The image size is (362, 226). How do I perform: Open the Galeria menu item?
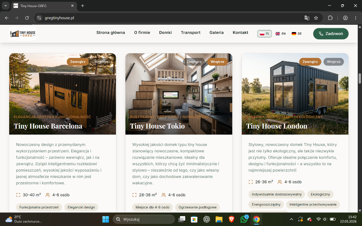(217, 32)
